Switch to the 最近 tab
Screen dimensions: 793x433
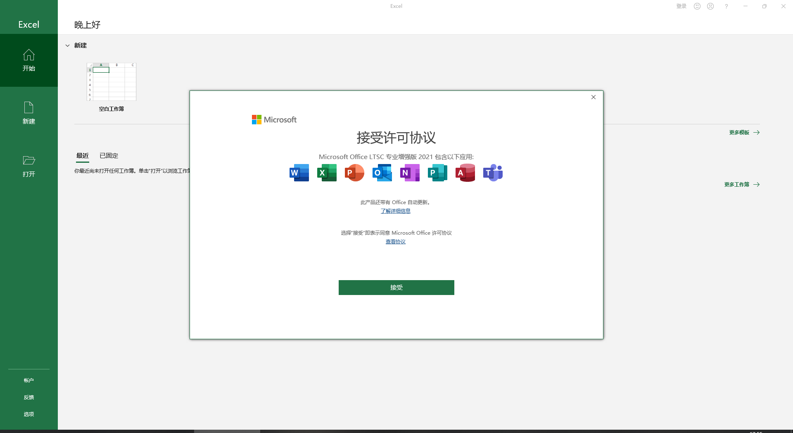pos(82,156)
